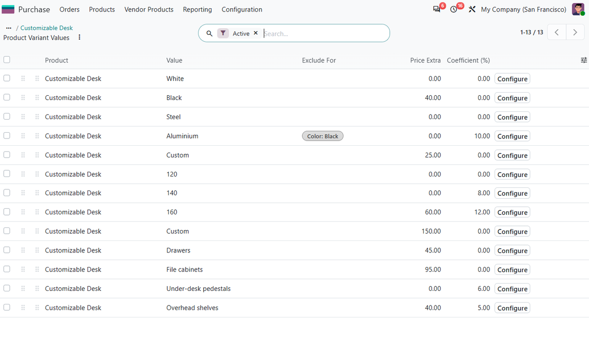Image resolution: width=589 pixels, height=357 pixels.
Task: Remove the Active filter facet
Action: coord(256,33)
